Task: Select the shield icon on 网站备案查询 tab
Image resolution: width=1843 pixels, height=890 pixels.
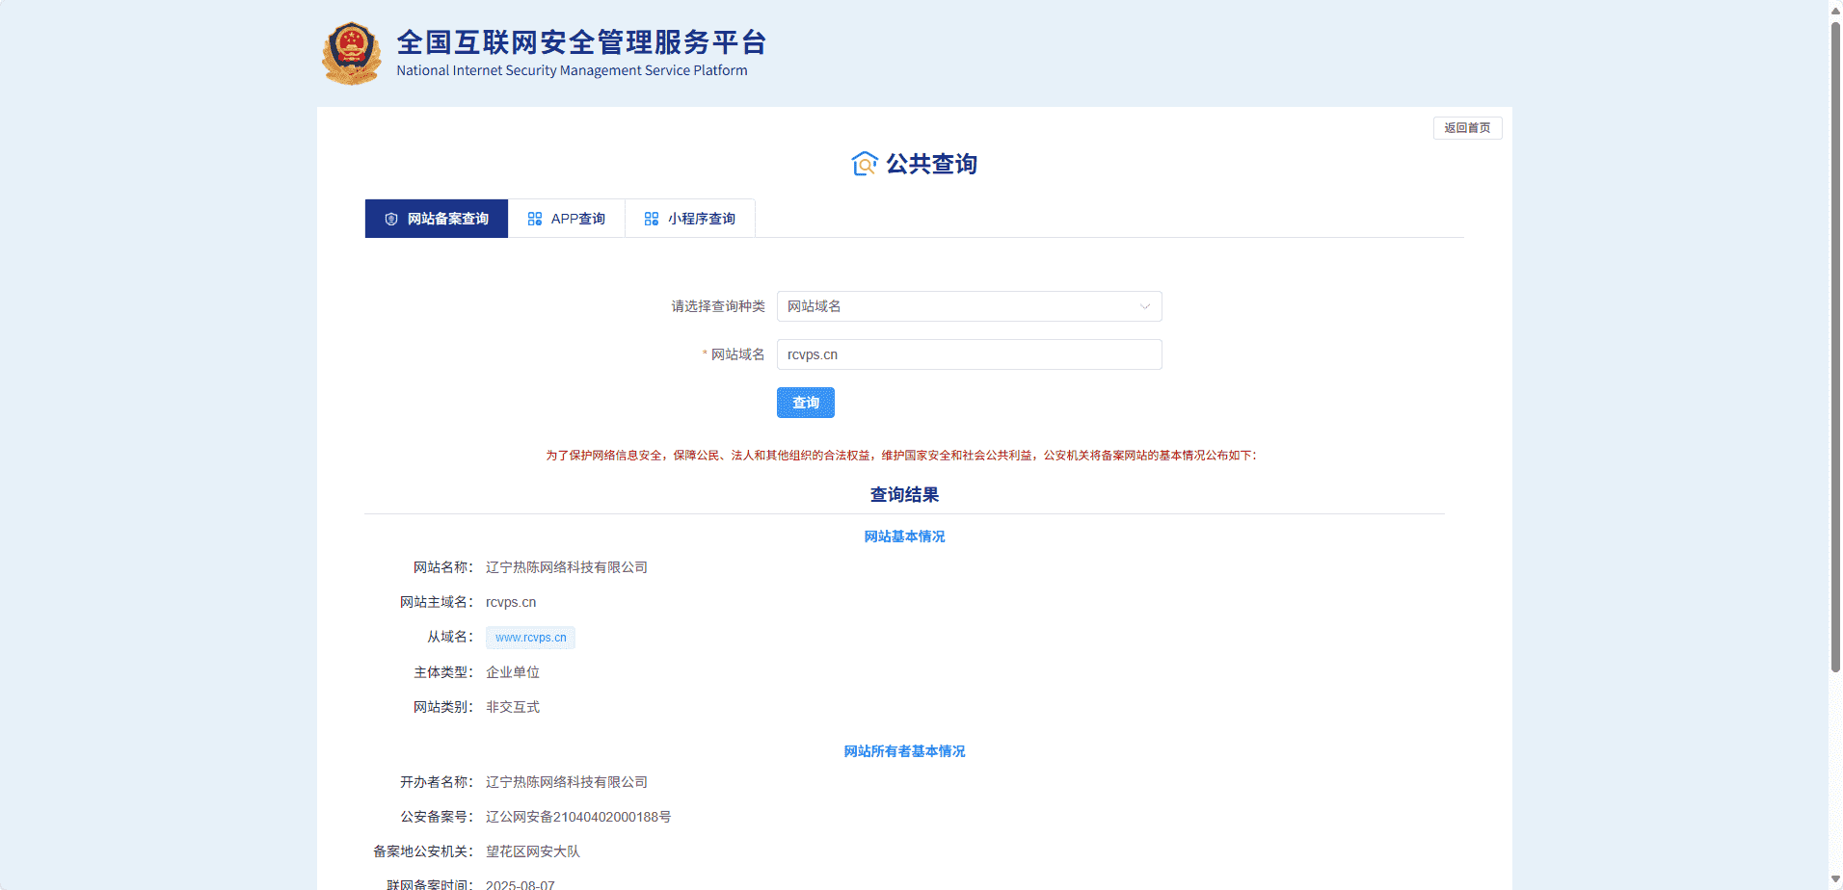Action: pos(390,219)
